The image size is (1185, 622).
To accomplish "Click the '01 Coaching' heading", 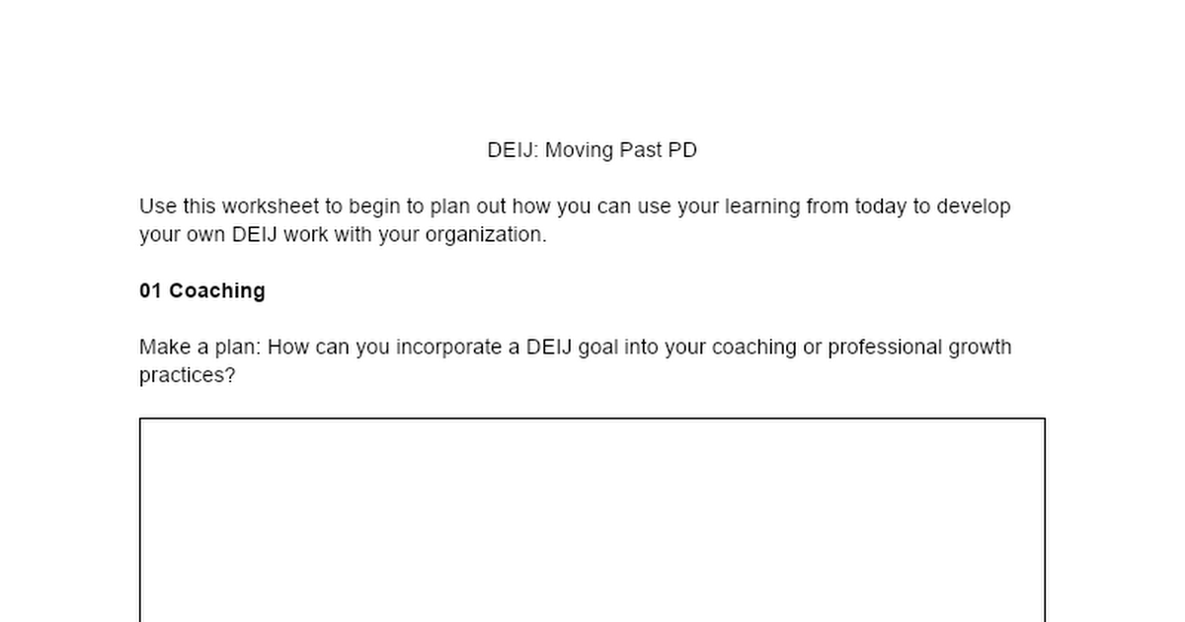I will tap(202, 290).
